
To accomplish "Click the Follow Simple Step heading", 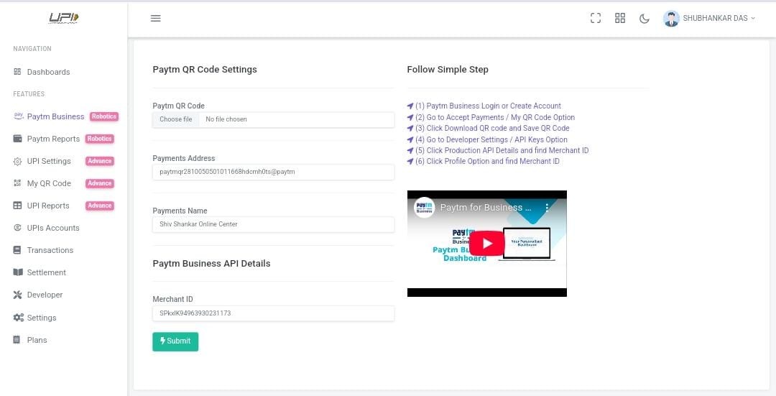I will click(x=448, y=69).
